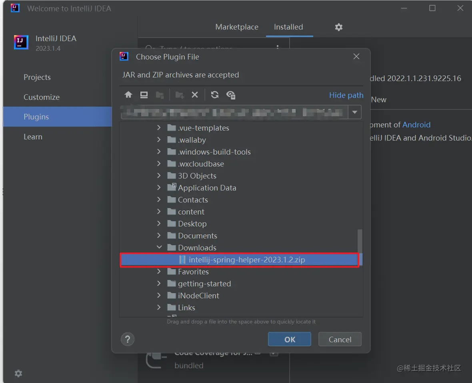
Task: Expand the Documents folder
Action: pyautogui.click(x=159, y=236)
